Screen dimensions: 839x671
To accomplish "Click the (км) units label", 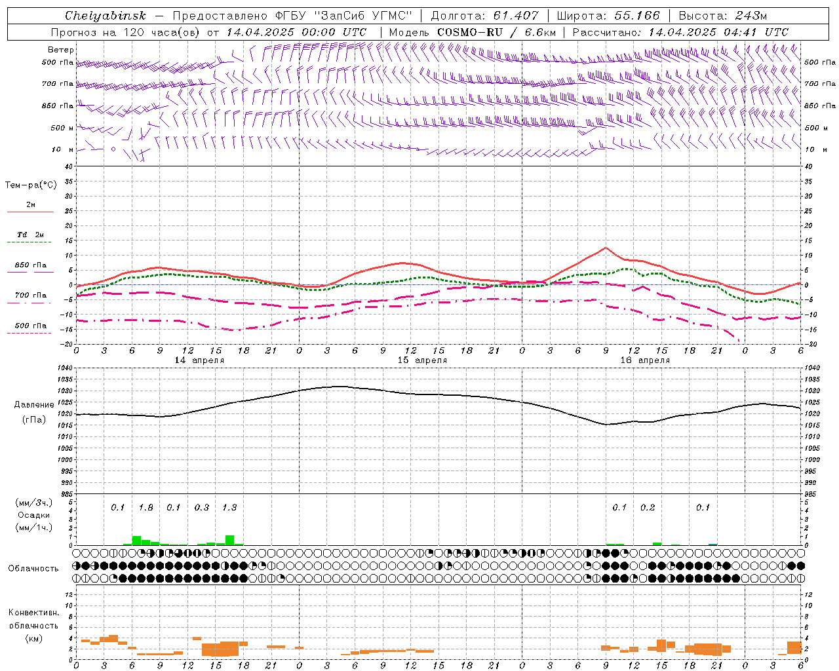I will (x=33, y=638).
